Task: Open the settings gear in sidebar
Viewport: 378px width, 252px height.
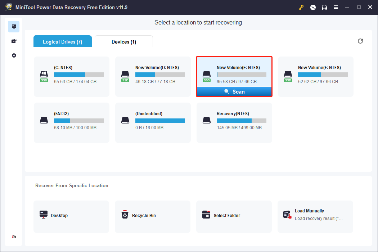Action: click(14, 55)
